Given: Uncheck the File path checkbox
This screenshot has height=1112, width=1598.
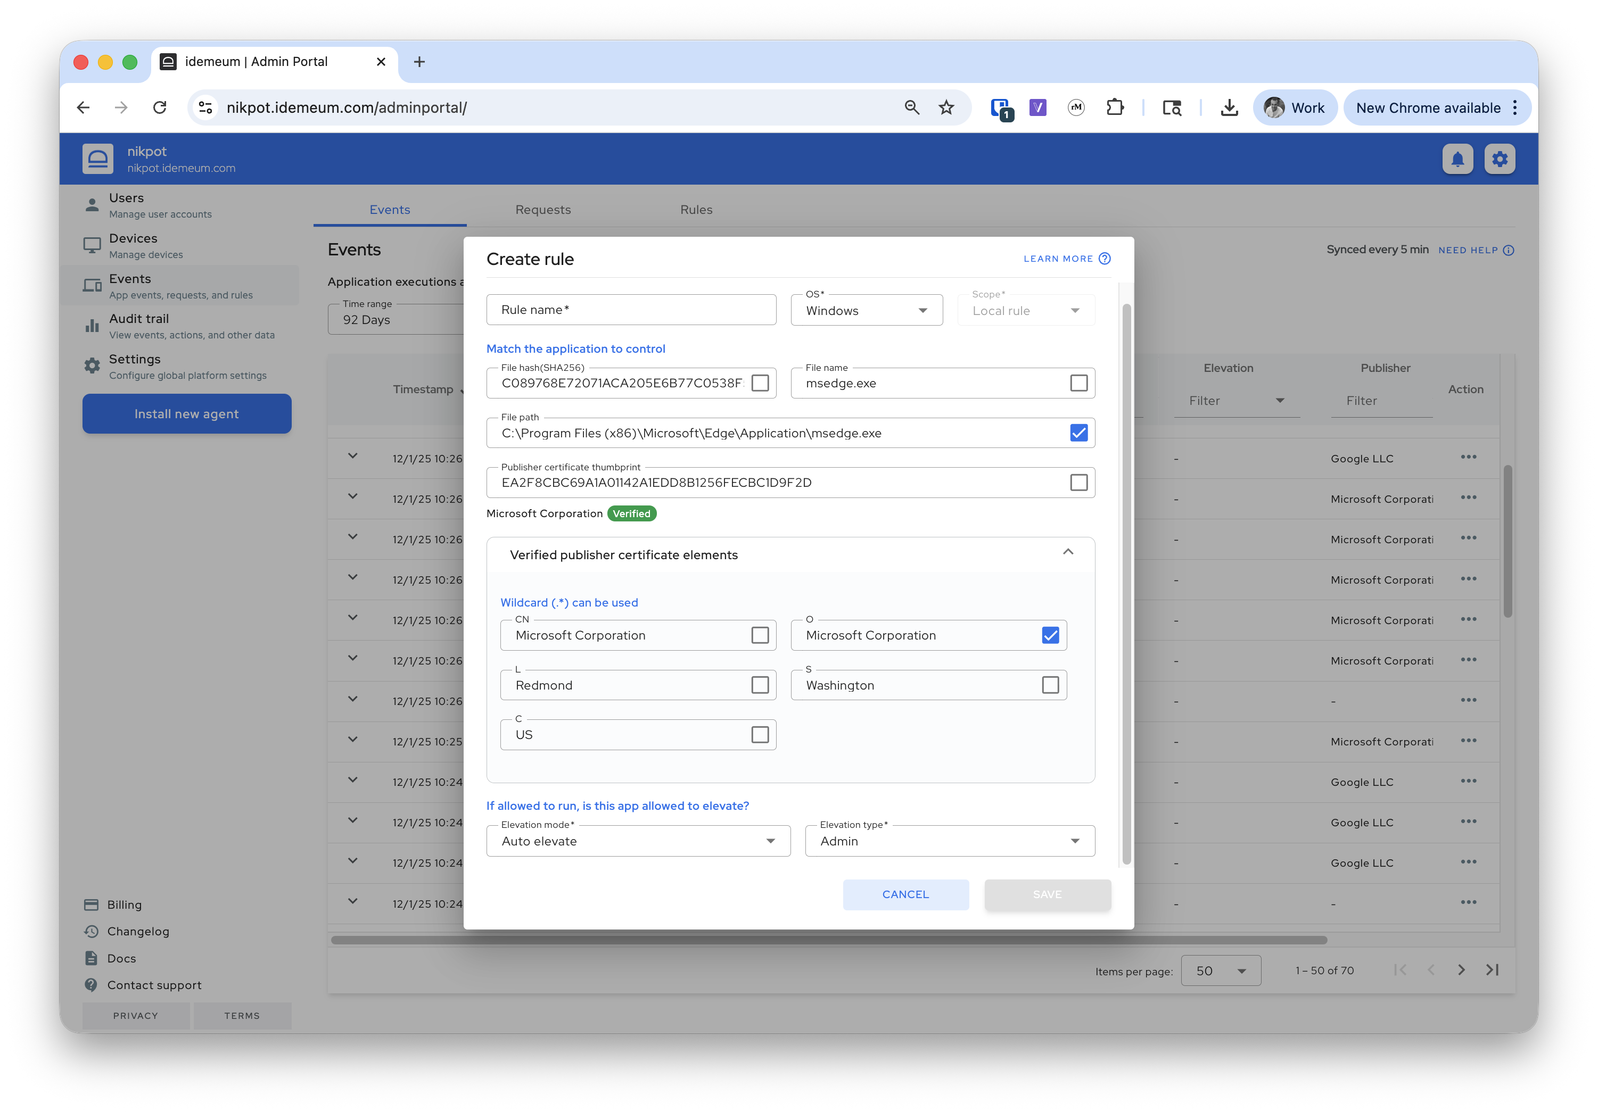Looking at the screenshot, I should click(x=1078, y=433).
